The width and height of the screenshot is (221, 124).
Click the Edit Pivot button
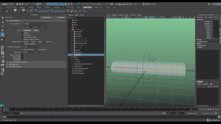tap(27, 30)
